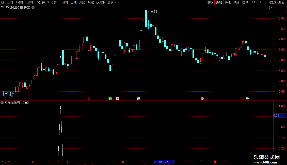Open 多周期 multi-period view
The height and width of the screenshot is (165, 287).
pos(101,2)
